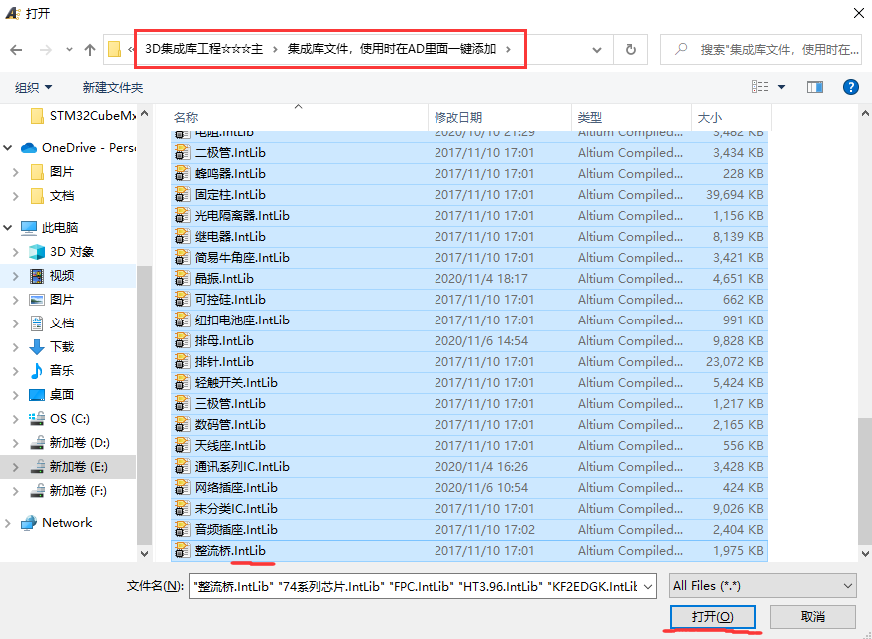Screen dimensions: 872x639
Task: Click the change view icon
Action: 760,87
